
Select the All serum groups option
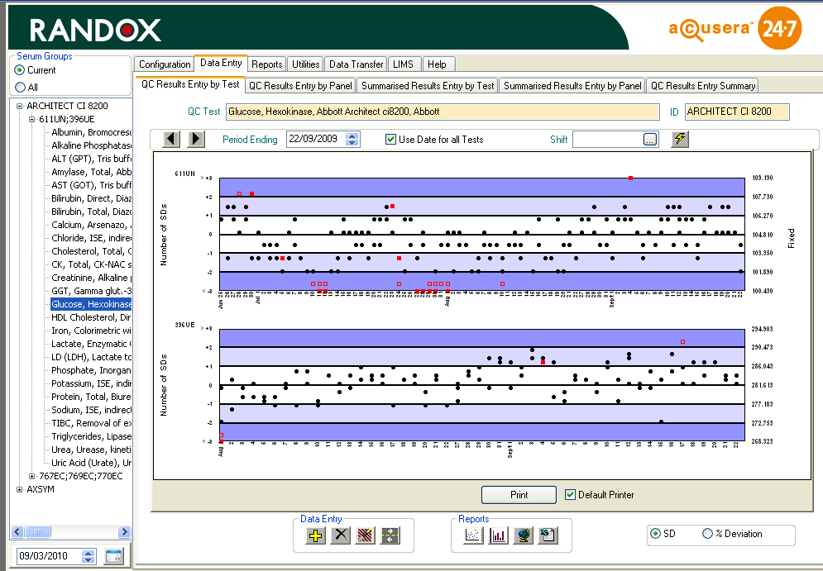[x=20, y=87]
